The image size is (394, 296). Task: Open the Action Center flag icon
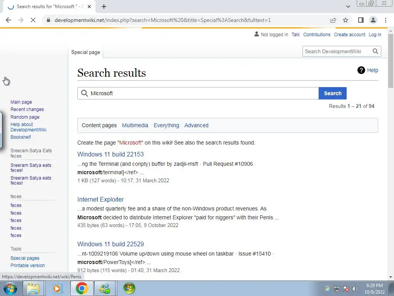[346, 289]
